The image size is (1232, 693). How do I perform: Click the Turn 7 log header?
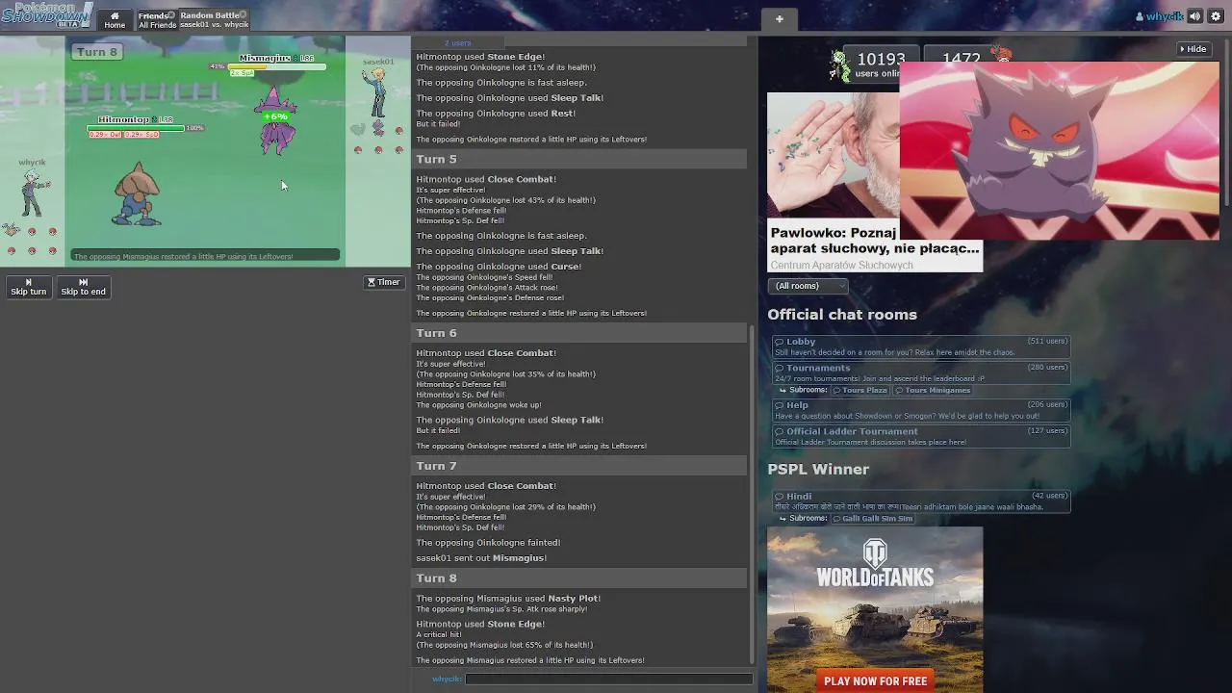point(578,466)
